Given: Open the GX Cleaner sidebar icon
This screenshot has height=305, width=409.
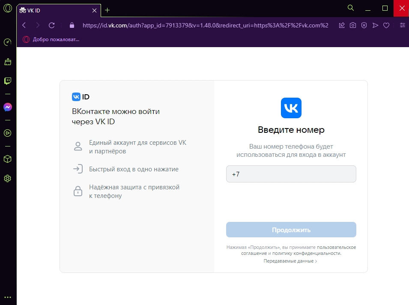Looking at the screenshot, I should (8, 62).
